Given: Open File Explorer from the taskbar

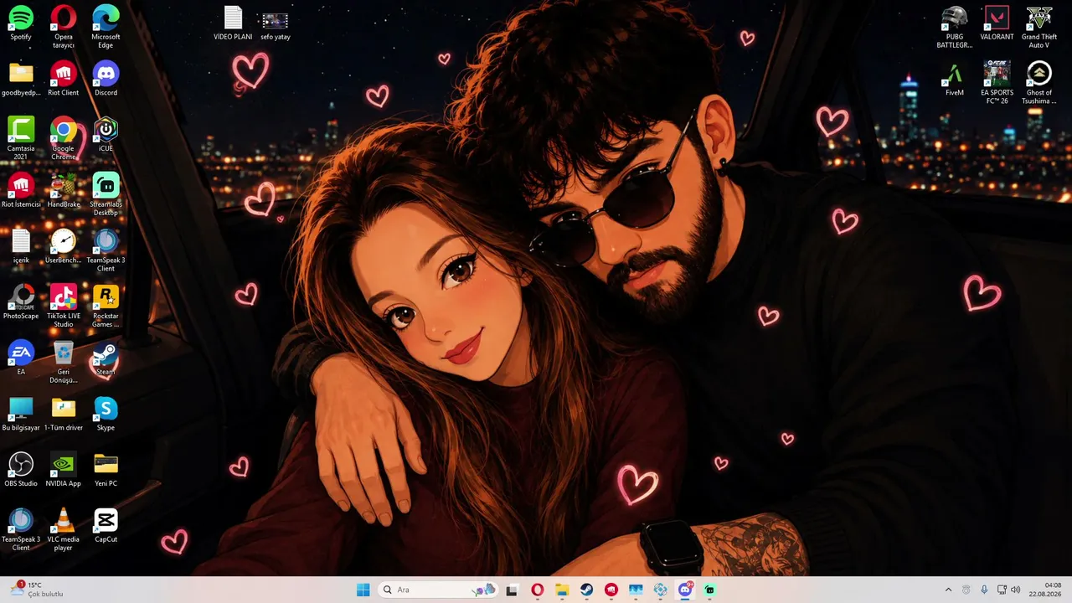Looking at the screenshot, I should click(x=562, y=590).
